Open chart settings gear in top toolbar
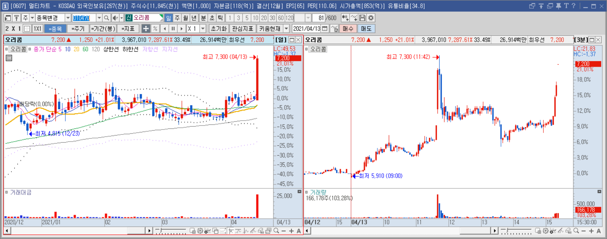The width and height of the screenshot is (607, 239). click(x=371, y=18)
